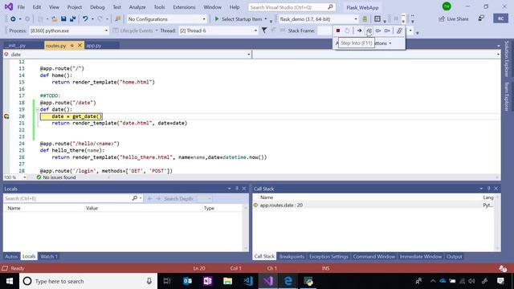The image size is (514, 289).
Task: Open Microsoft Edge from the taskbar
Action: tap(288, 281)
